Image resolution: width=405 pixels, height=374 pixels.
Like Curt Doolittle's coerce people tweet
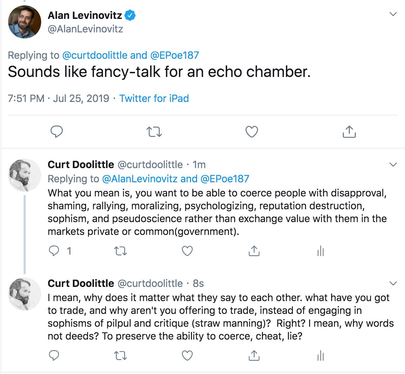(187, 251)
